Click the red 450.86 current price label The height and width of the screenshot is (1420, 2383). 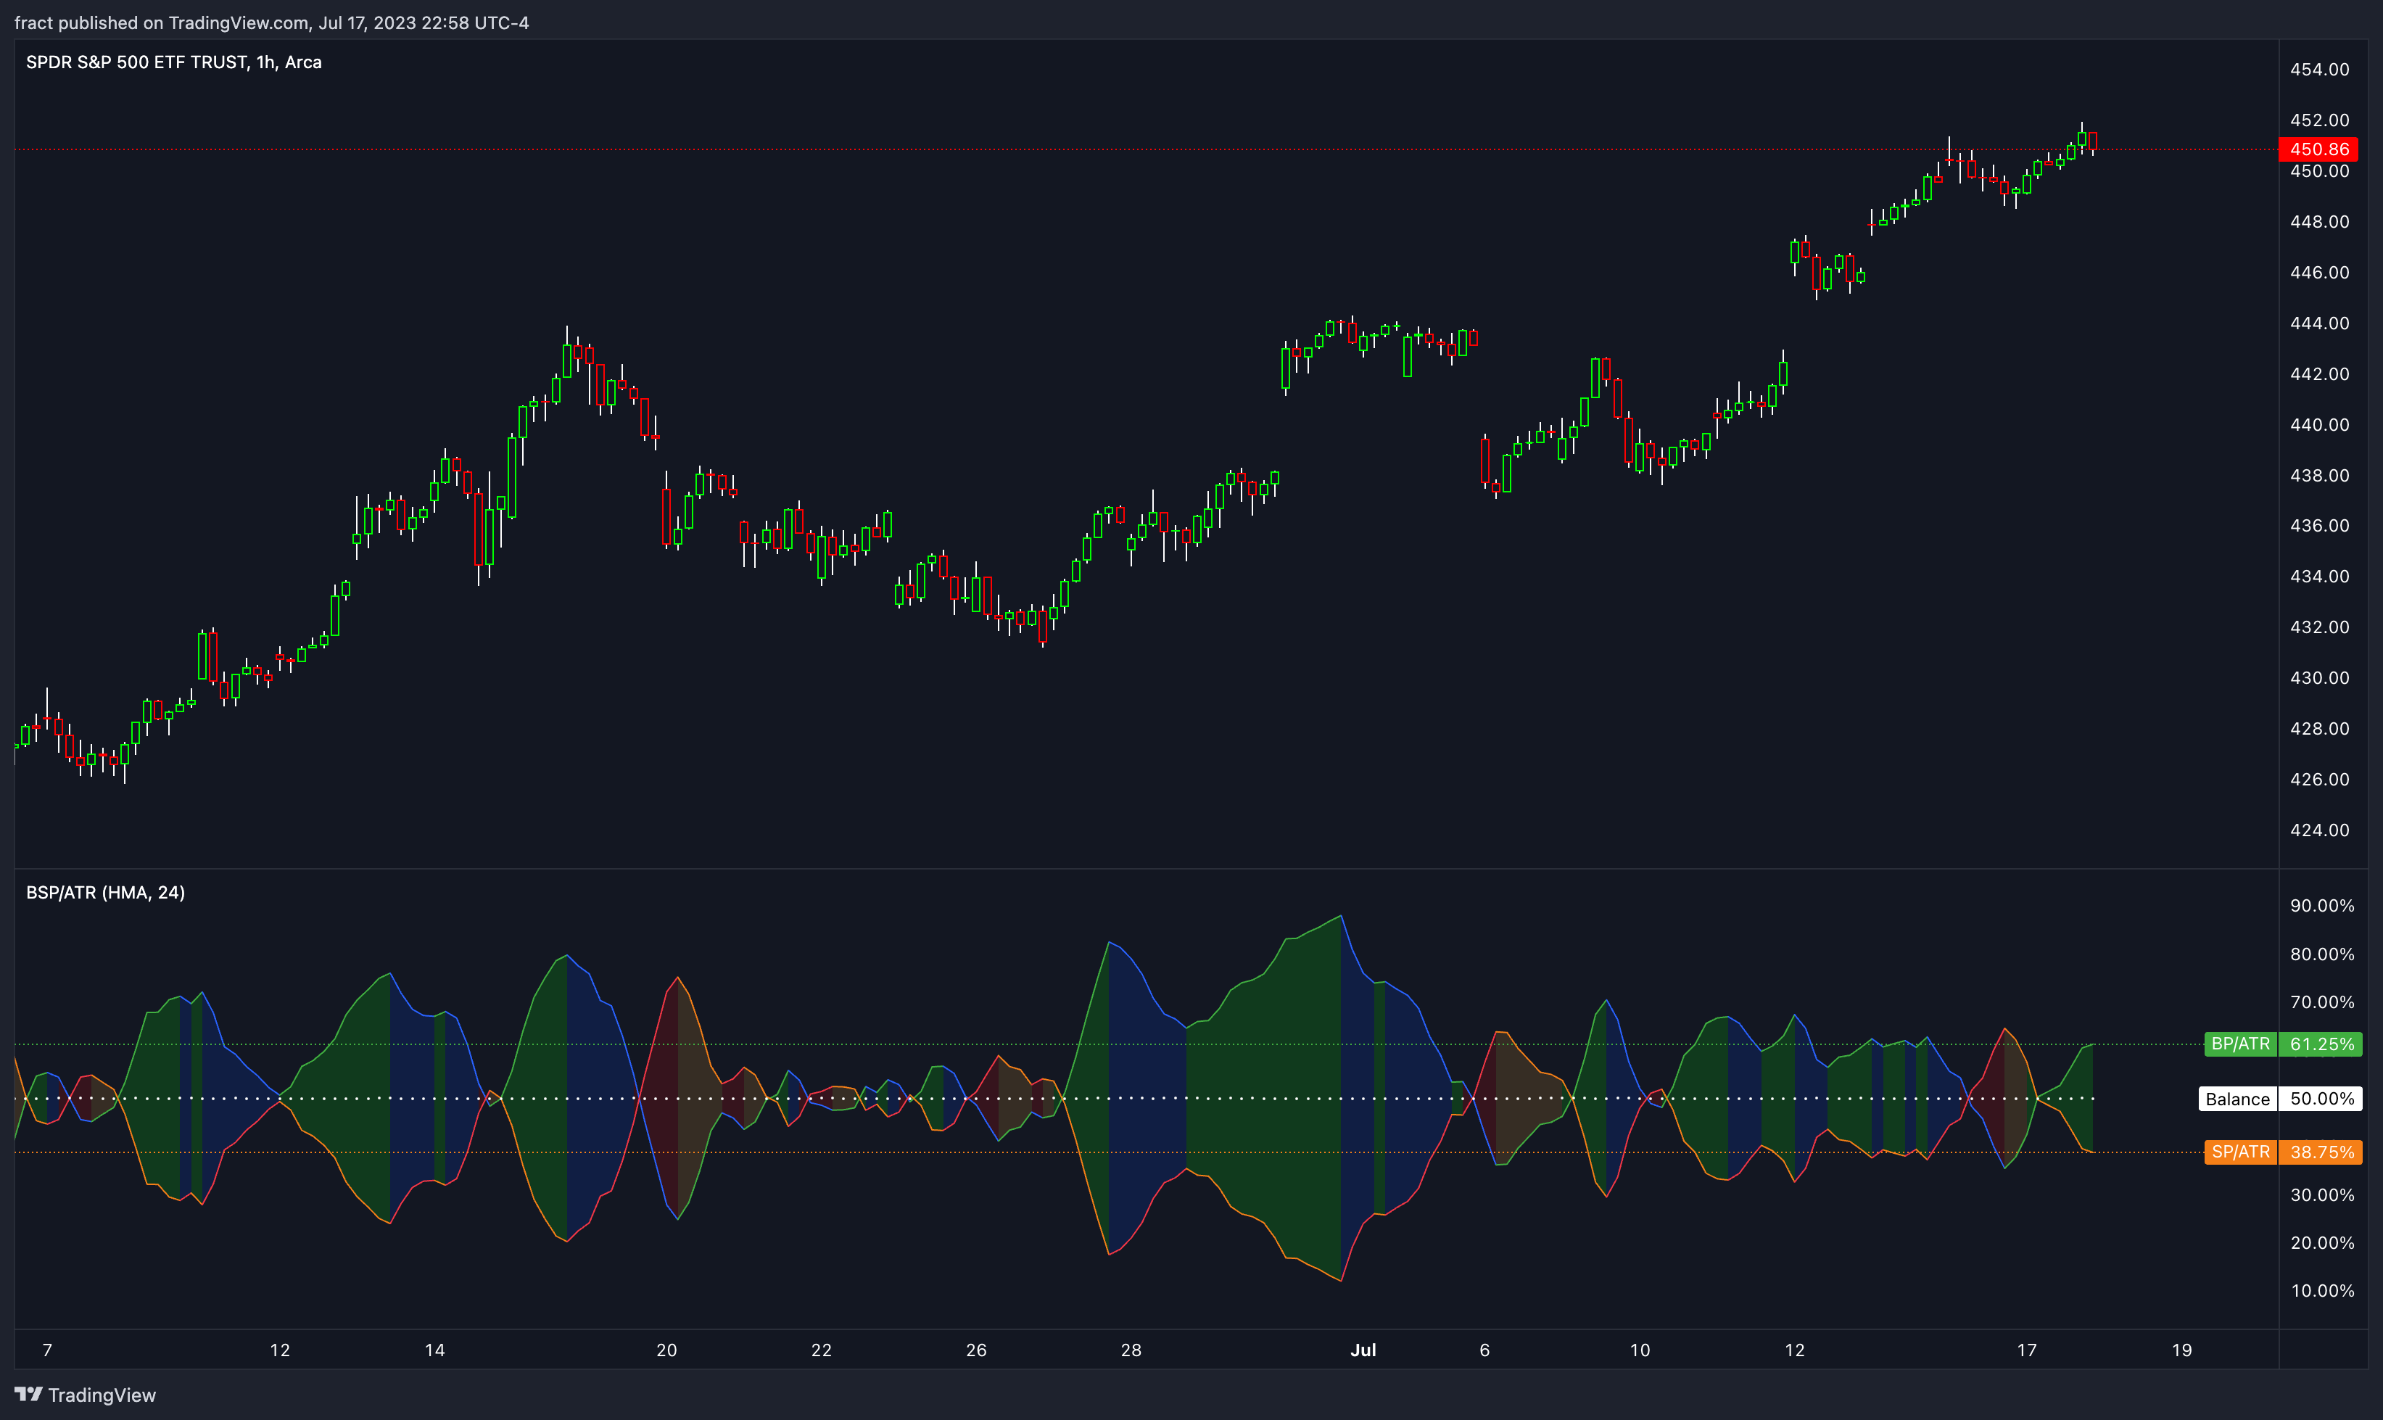tap(2319, 149)
